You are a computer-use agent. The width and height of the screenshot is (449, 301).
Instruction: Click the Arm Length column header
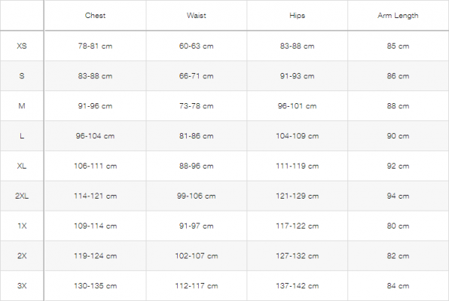[398, 16]
